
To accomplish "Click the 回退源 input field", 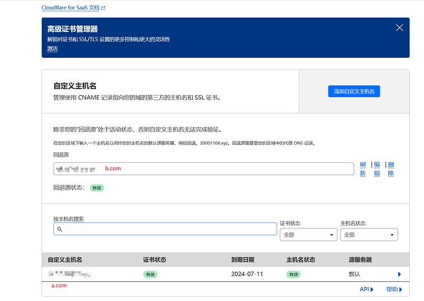I will (x=203, y=168).
